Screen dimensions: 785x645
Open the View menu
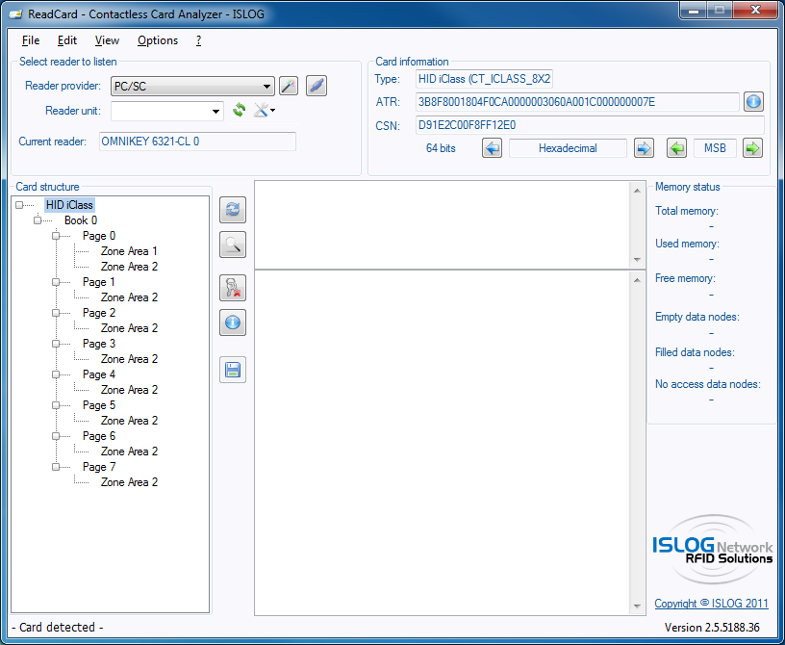pyautogui.click(x=107, y=40)
